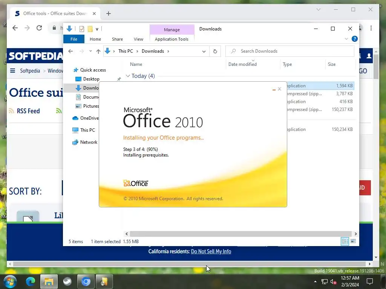Click the Search Downloads field
The image size is (386, 289).
[x=290, y=51]
